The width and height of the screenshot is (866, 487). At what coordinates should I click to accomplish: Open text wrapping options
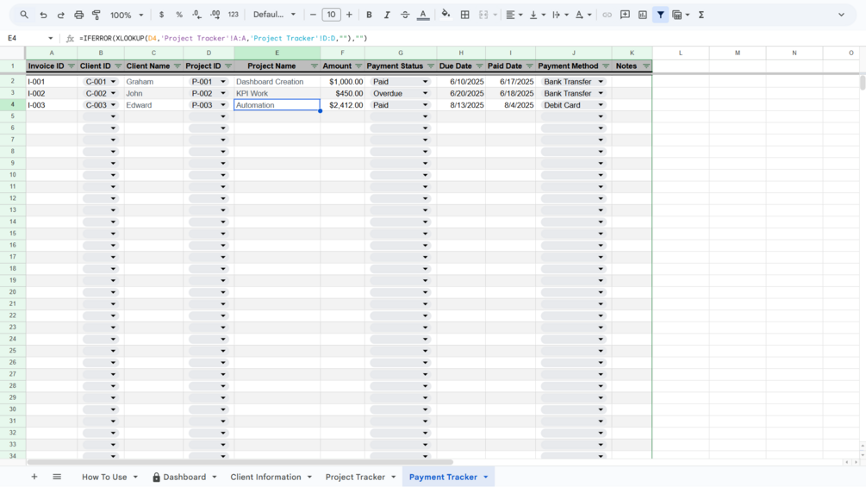click(x=560, y=15)
